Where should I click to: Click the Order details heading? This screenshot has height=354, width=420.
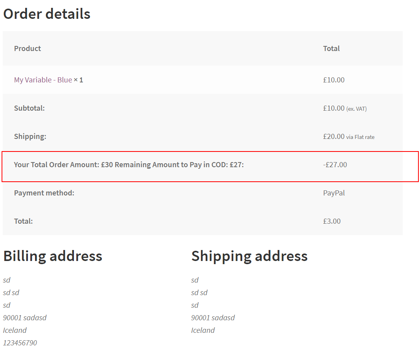click(47, 14)
